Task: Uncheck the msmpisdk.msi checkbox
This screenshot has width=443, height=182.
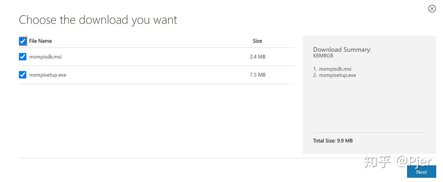Action: (x=22, y=57)
